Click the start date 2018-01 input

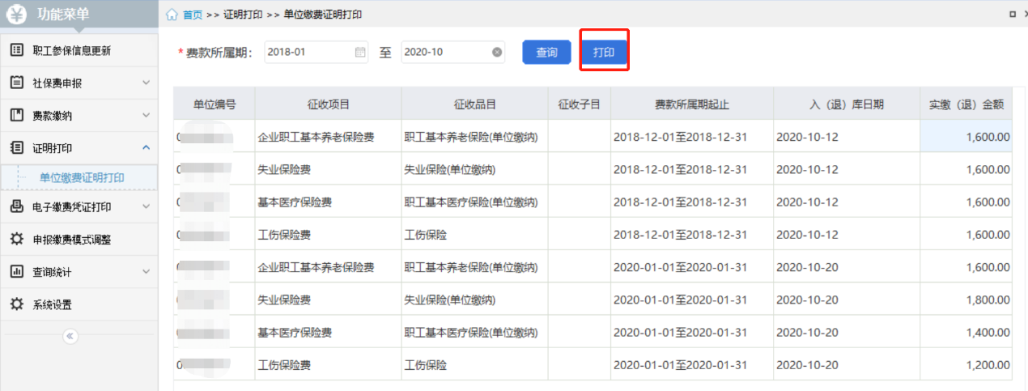click(x=308, y=53)
